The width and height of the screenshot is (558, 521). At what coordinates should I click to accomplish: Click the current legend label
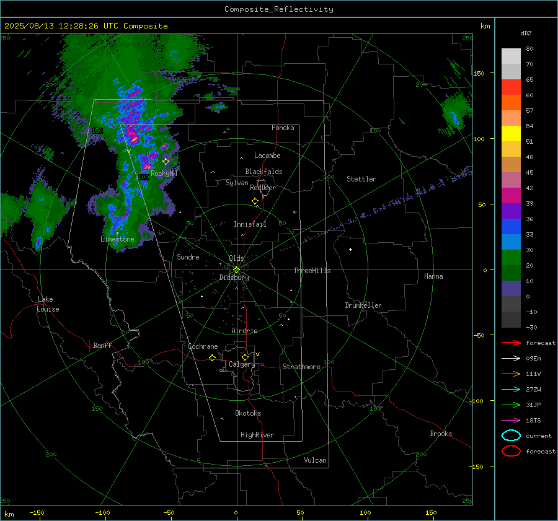pos(539,436)
